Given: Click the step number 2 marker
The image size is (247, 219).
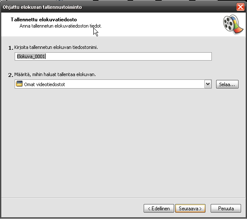Looking at the screenshot, I should click(10, 75).
